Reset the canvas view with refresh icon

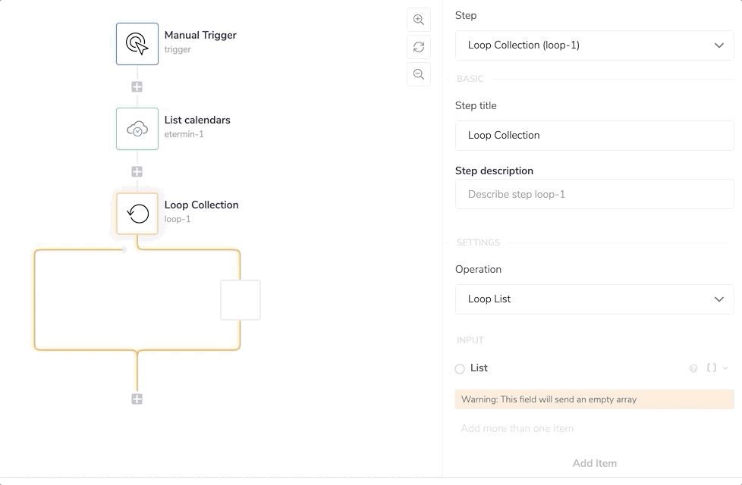click(419, 47)
